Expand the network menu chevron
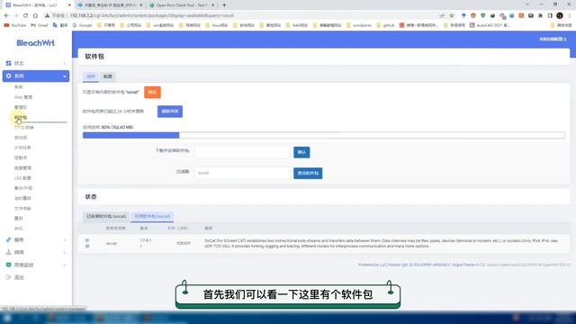 pyautogui.click(x=65, y=252)
